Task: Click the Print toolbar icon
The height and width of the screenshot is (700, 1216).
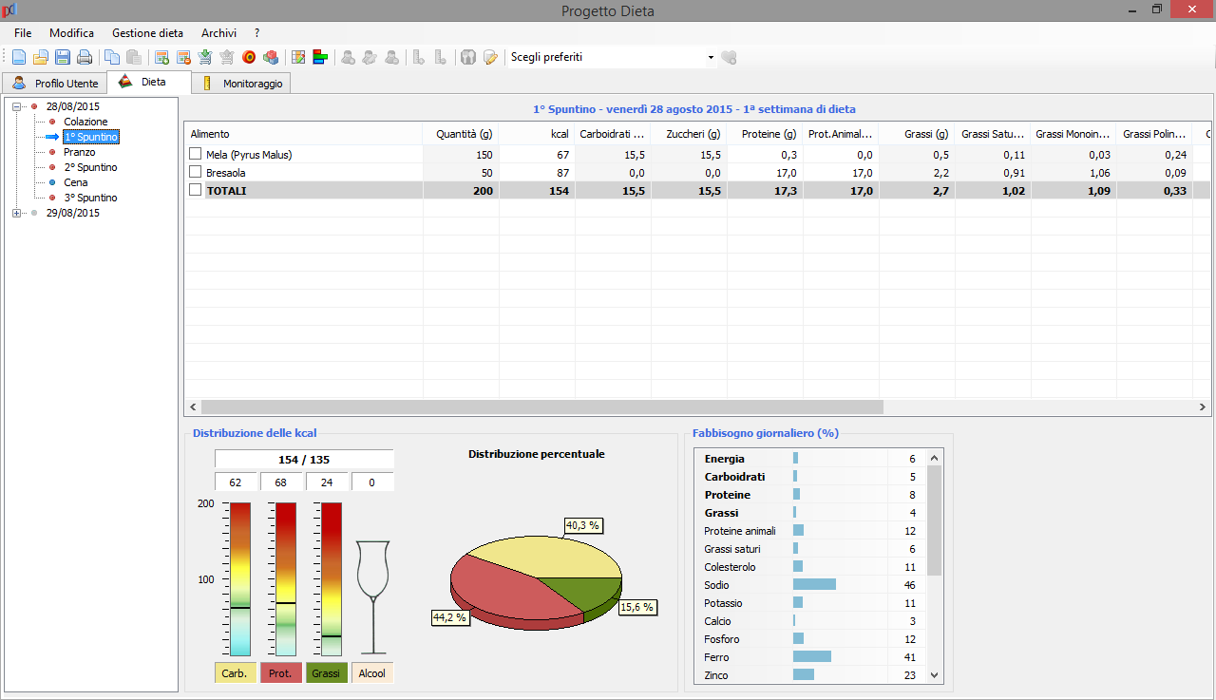Action: click(85, 57)
